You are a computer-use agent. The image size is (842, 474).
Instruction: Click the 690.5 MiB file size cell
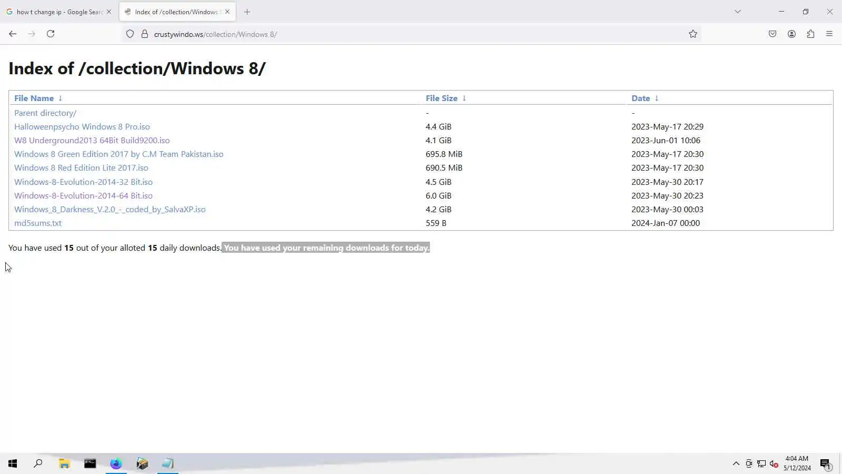tap(444, 167)
